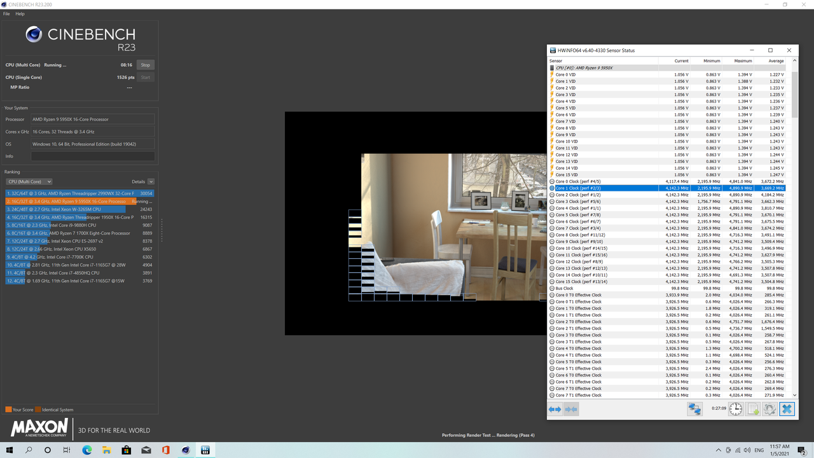
Task: Select ranking row AMD Ryzen 9 5950X Running
Action: (80, 201)
